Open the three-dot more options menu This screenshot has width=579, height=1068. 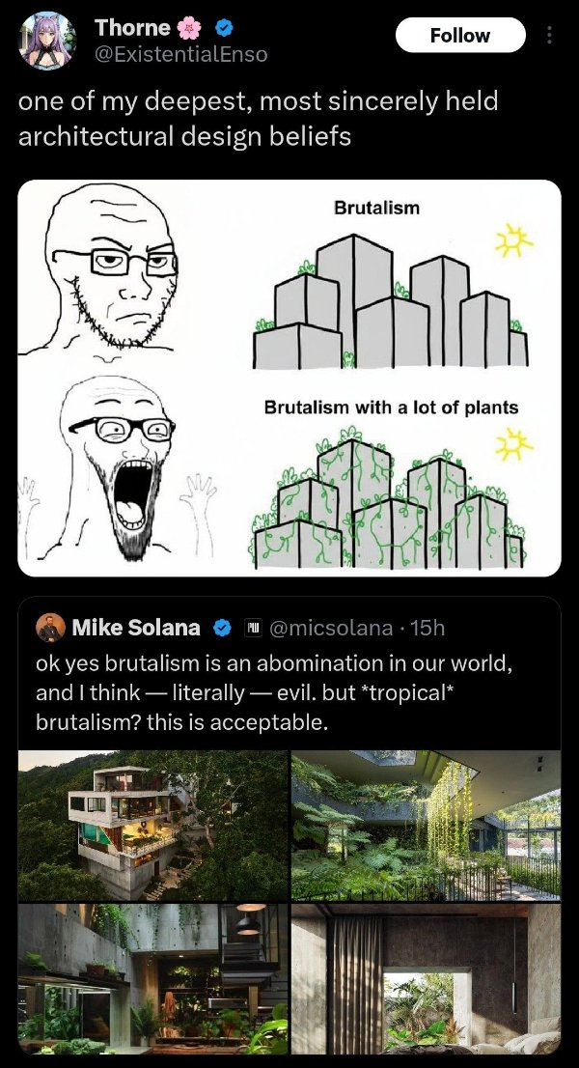pyautogui.click(x=550, y=36)
